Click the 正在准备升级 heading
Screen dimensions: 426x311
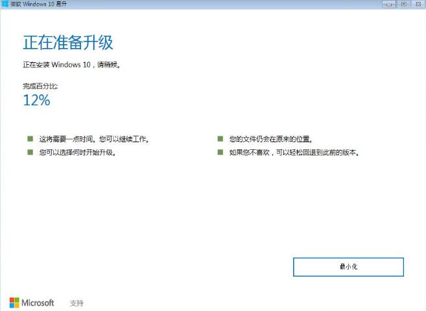68,42
